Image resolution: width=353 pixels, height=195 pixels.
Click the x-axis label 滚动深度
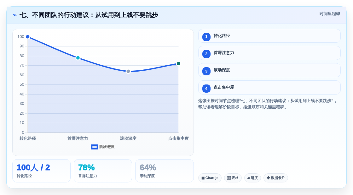tap(128, 138)
